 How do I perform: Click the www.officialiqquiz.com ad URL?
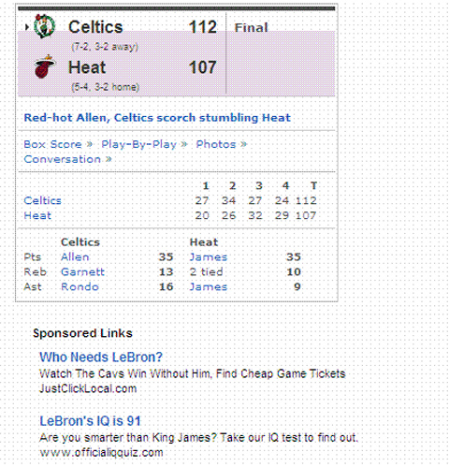tap(101, 453)
